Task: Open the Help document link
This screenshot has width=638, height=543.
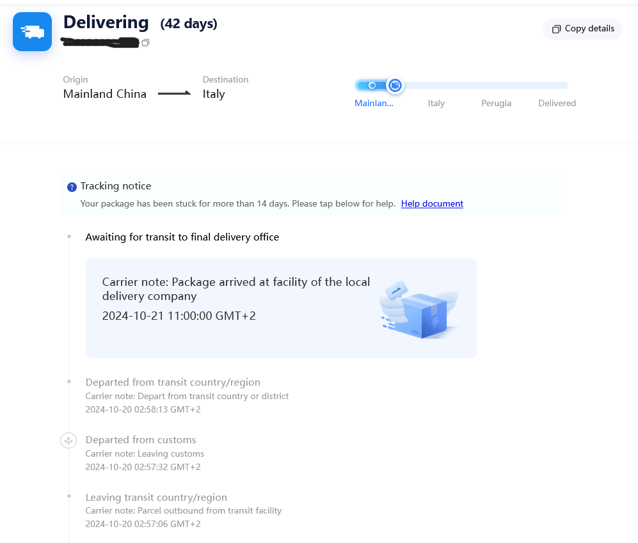Action: 432,204
